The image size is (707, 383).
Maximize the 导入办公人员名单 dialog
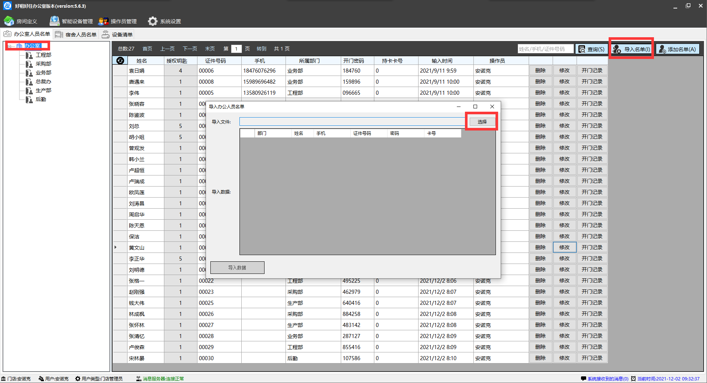(x=475, y=107)
